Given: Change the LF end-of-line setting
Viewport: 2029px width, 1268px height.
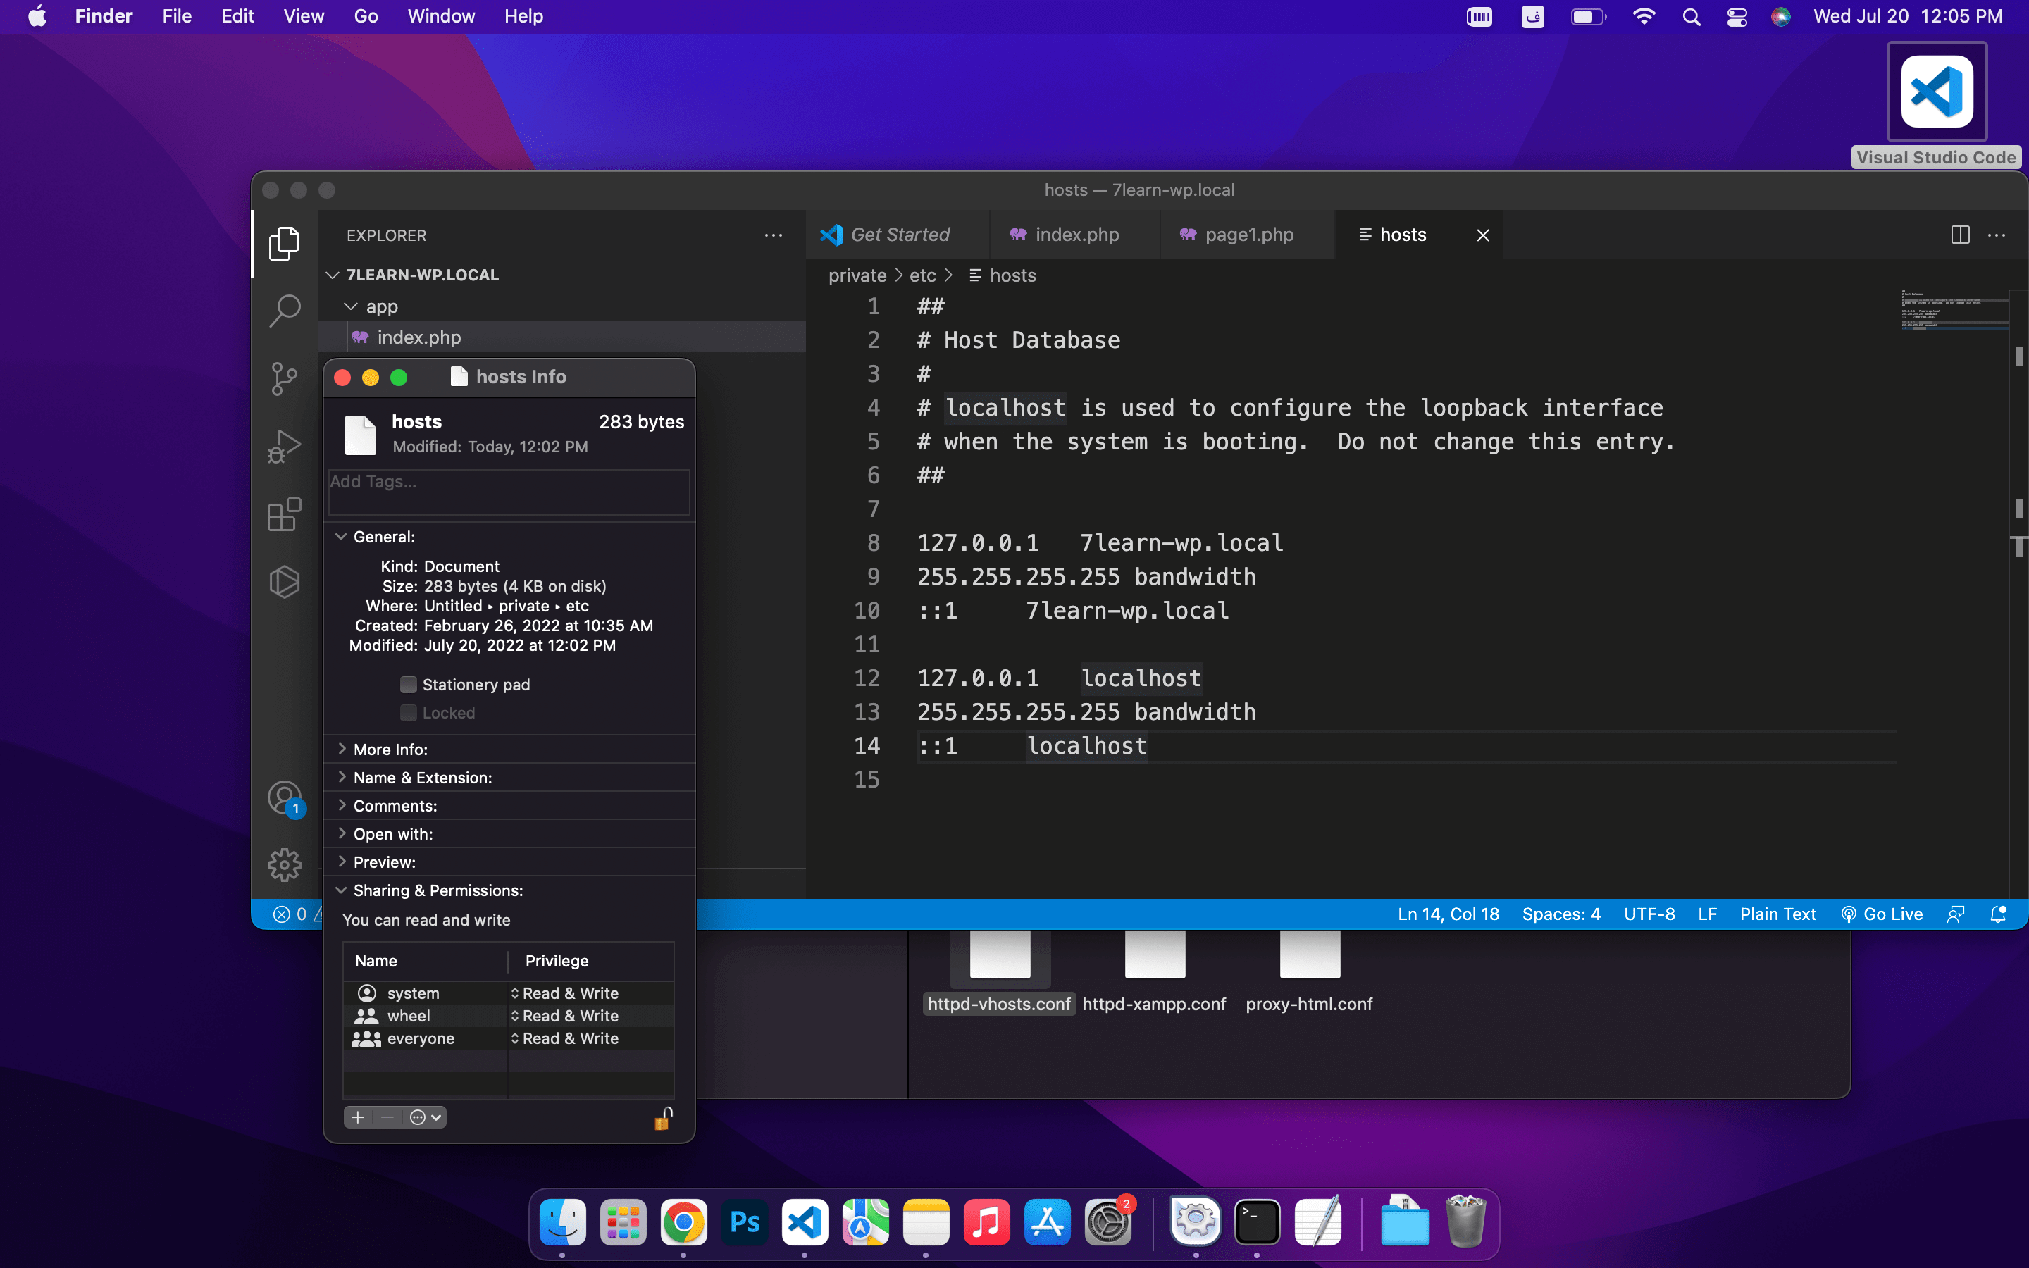Looking at the screenshot, I should tap(1707, 914).
